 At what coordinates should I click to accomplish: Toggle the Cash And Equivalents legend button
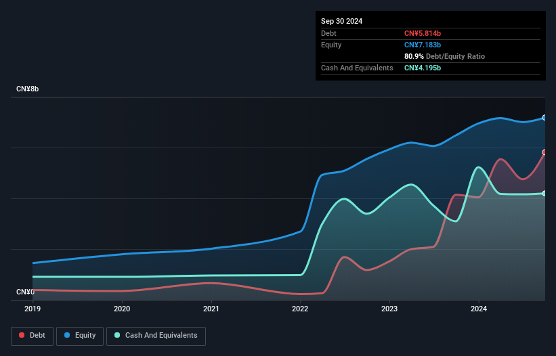coord(156,336)
